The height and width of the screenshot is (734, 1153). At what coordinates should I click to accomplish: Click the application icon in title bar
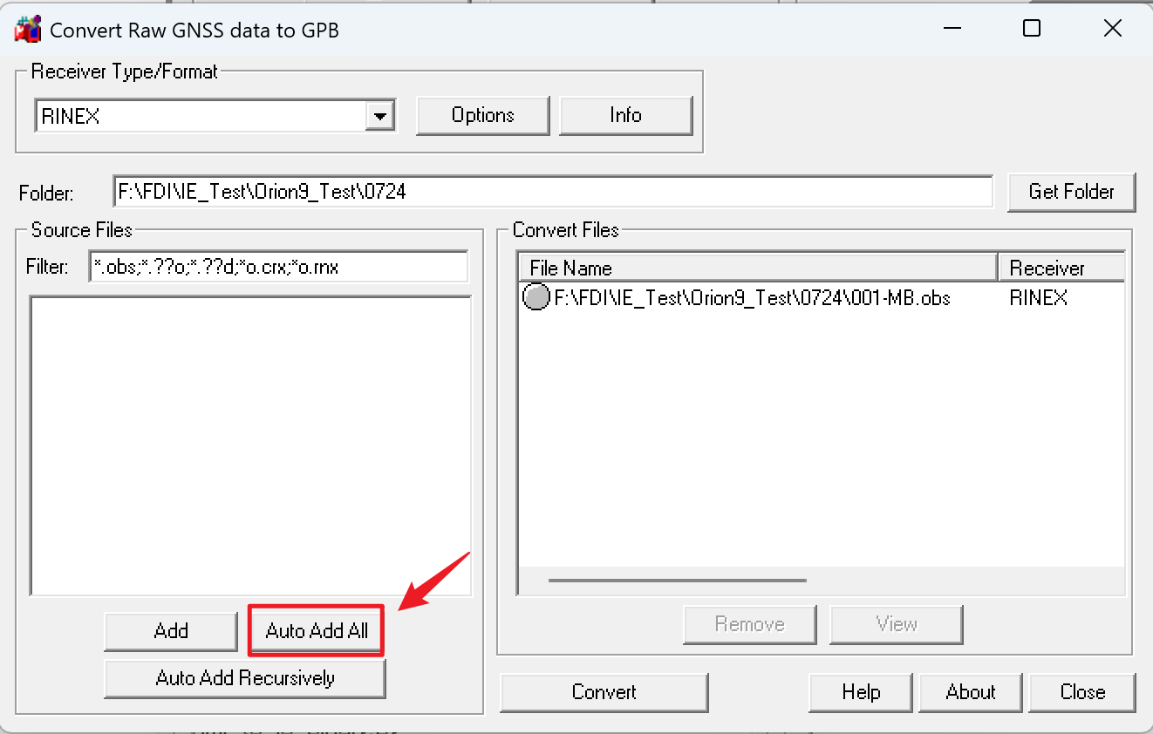[28, 30]
